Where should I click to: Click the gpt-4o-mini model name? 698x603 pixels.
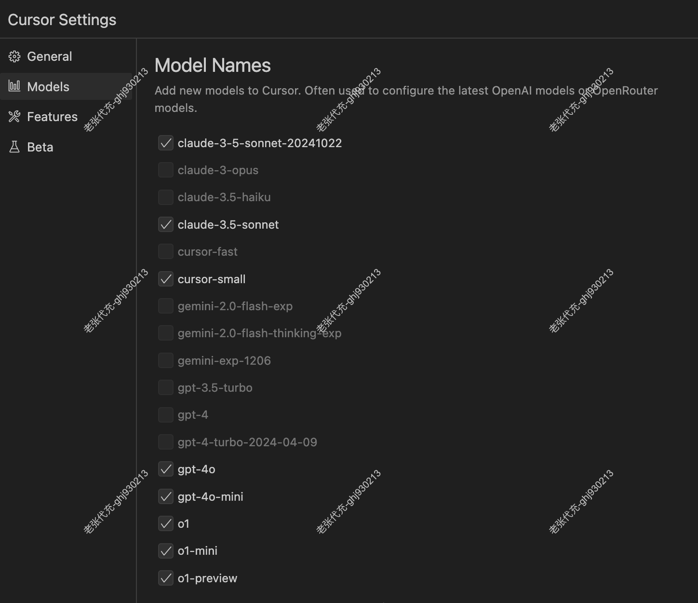(211, 497)
